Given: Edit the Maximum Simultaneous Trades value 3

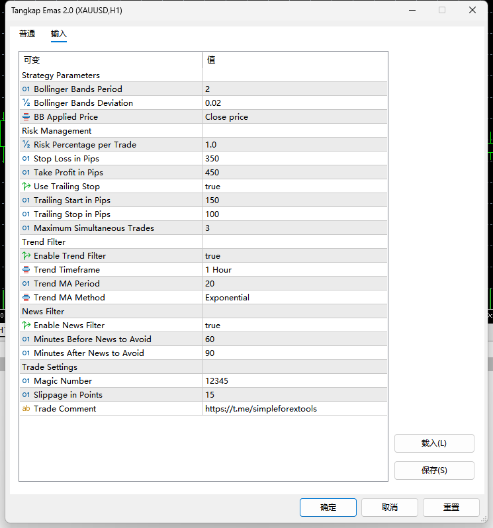Looking at the screenshot, I should click(x=295, y=228).
